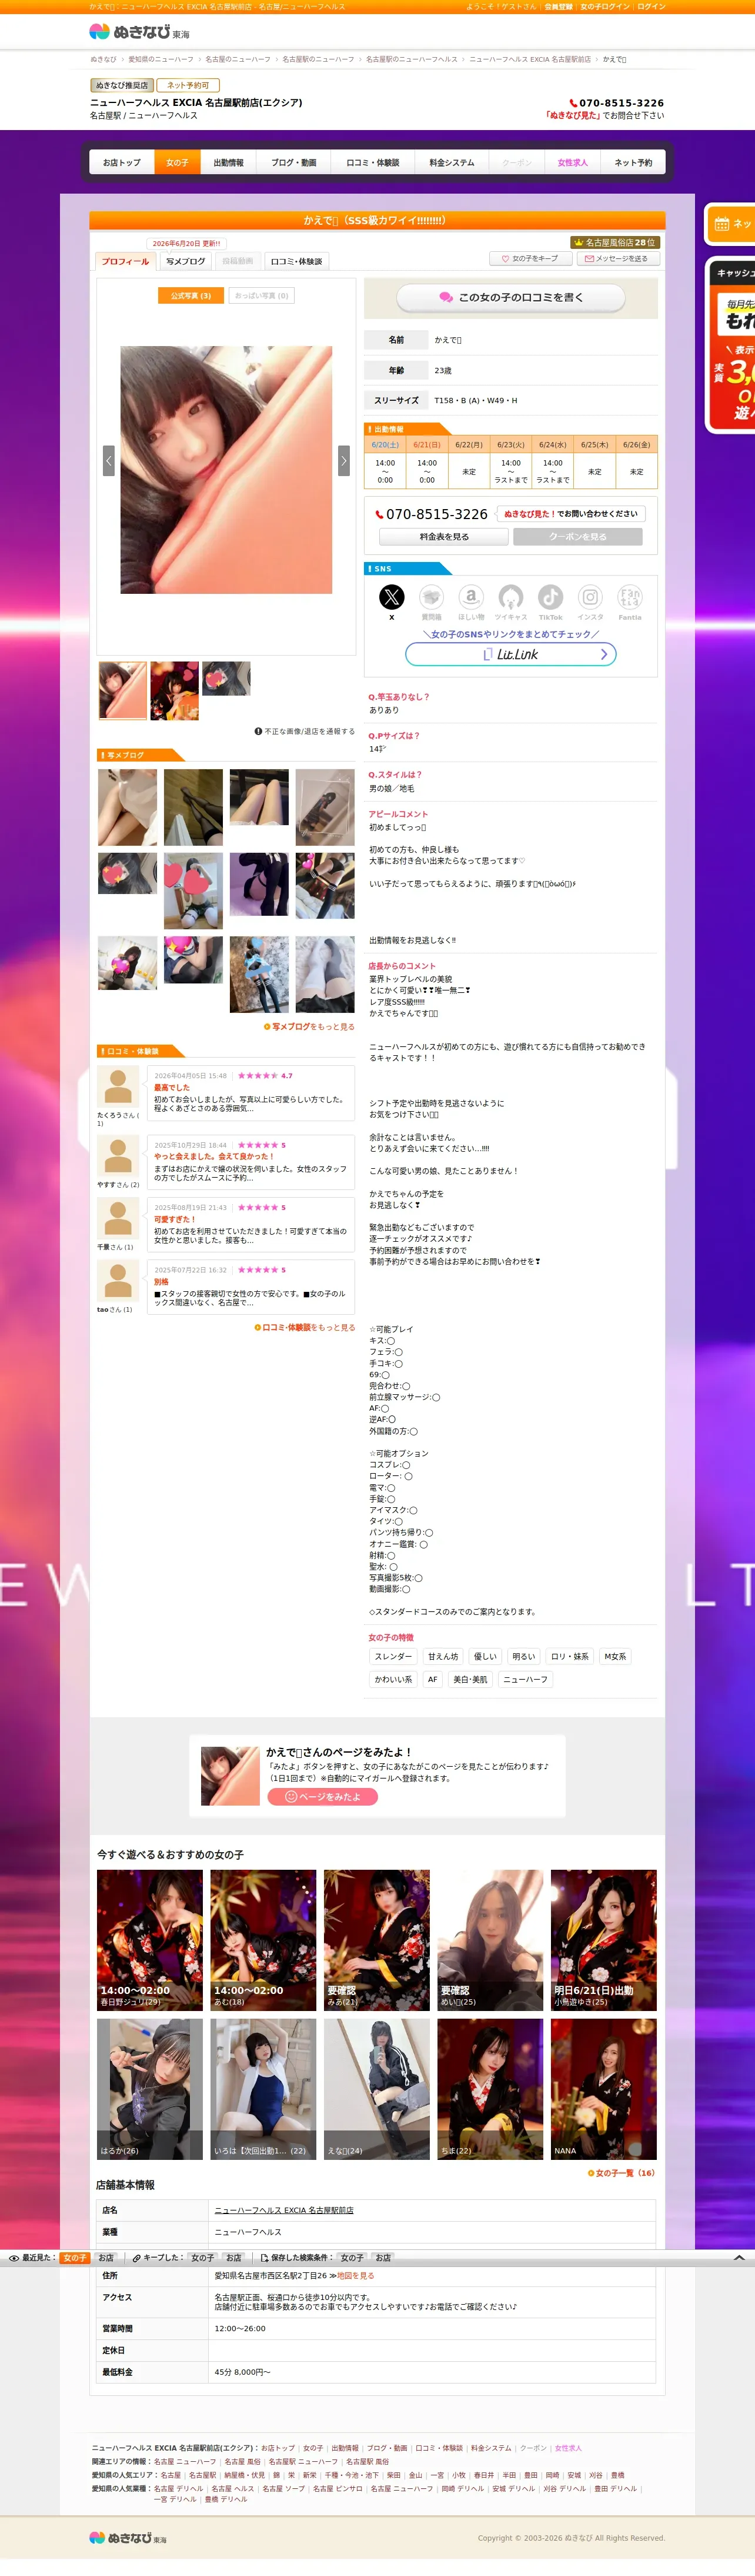
Task: Follow the 口コミ・体験談をもっと見る link
Action: [x=305, y=1328]
